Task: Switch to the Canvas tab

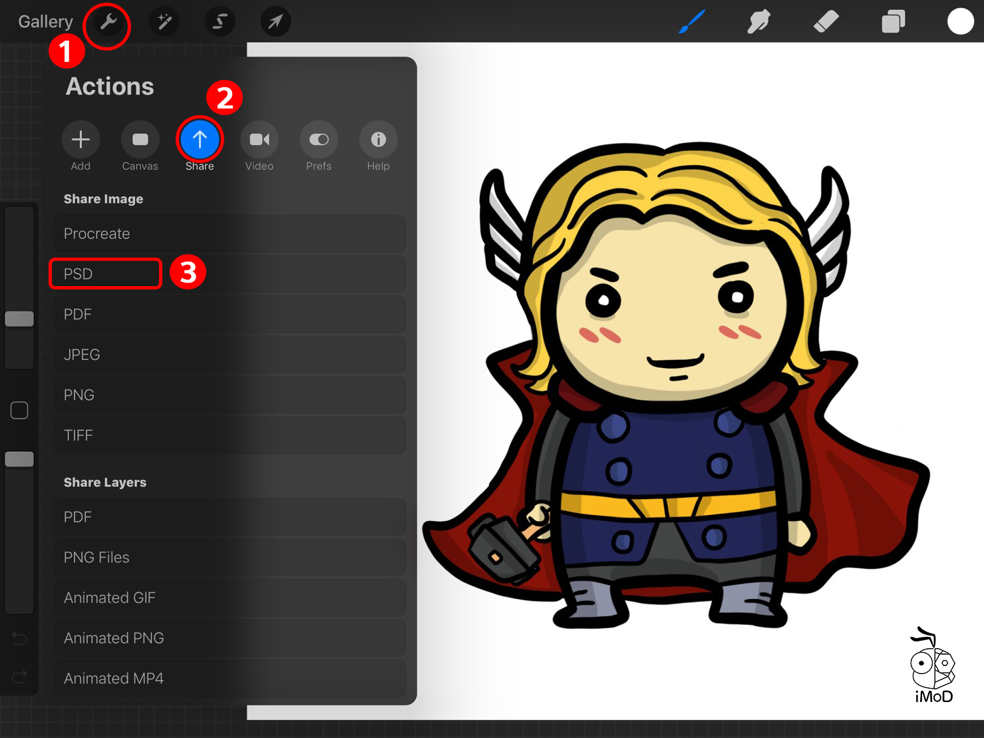Action: point(140,140)
